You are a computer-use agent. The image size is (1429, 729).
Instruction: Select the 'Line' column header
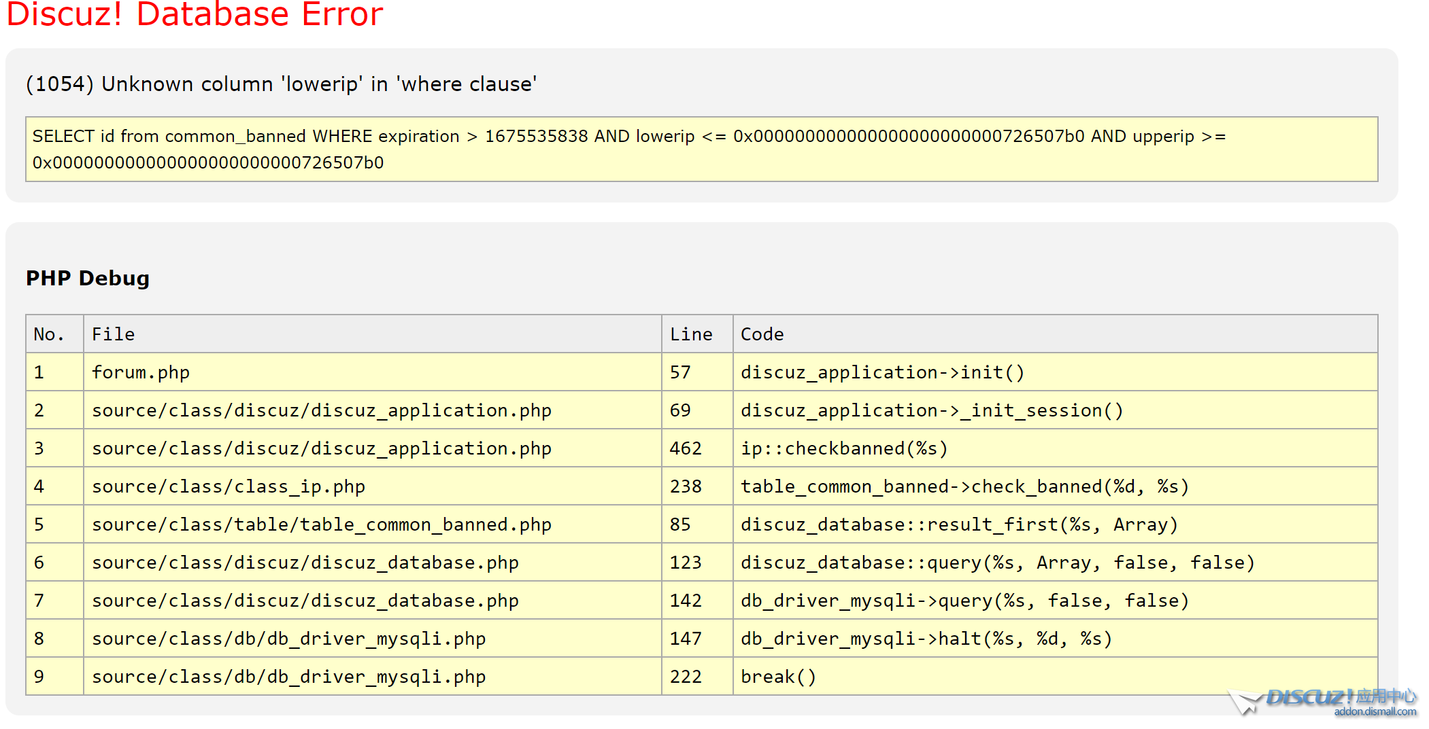pos(691,334)
